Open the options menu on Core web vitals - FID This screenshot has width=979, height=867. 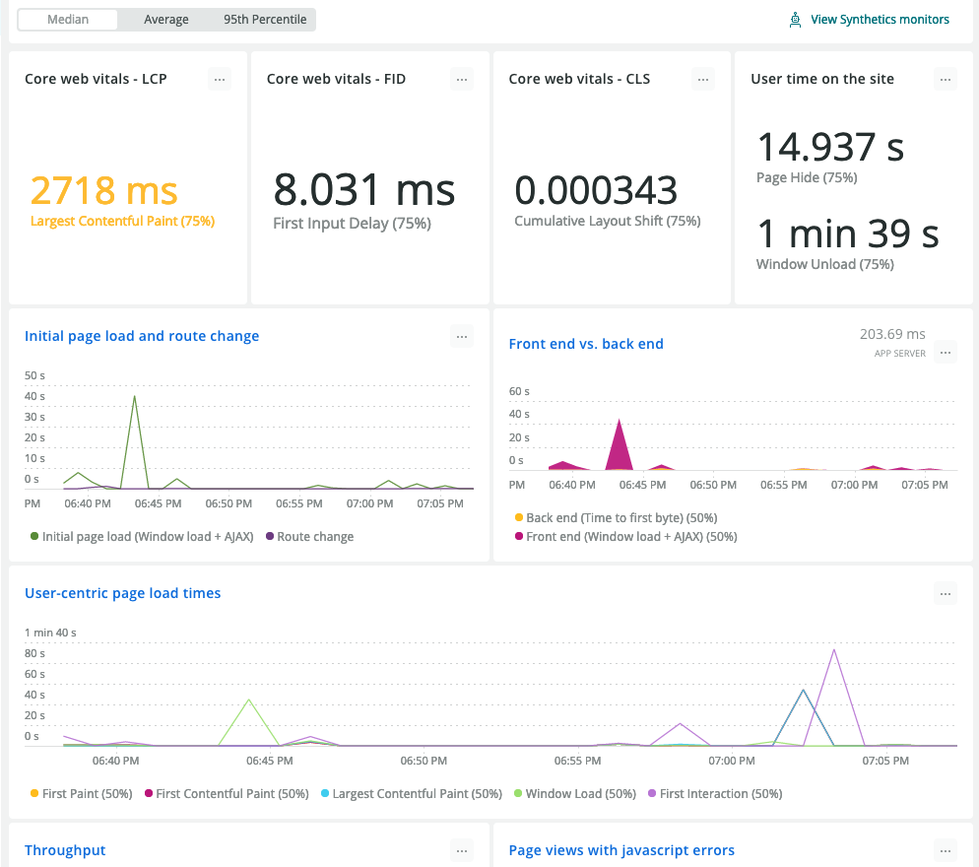(x=461, y=79)
